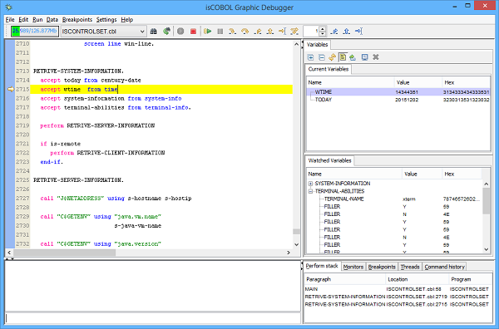Click the blue monitor display icon in Variables
499x329 pixels.
pyautogui.click(x=365, y=57)
